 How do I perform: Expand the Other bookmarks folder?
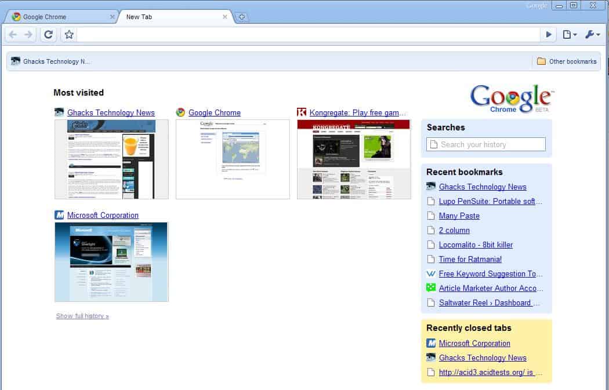click(x=566, y=61)
